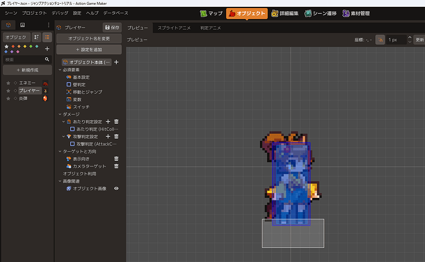Select the green diamond color tag
Image resolution: width=425 pixels, height=262 pixels.
point(31,47)
